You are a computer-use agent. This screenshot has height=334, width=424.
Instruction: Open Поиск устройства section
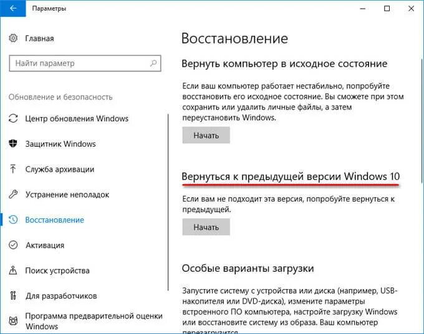pos(57,271)
